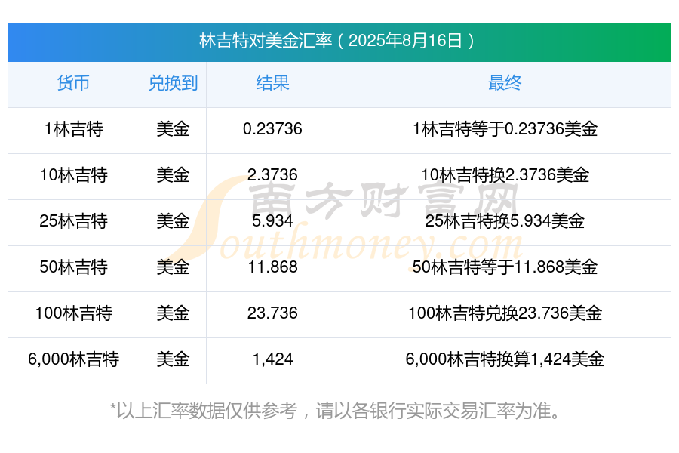Select the cell 25林吉特
The width and height of the screenshot is (679, 453).
pos(74,221)
